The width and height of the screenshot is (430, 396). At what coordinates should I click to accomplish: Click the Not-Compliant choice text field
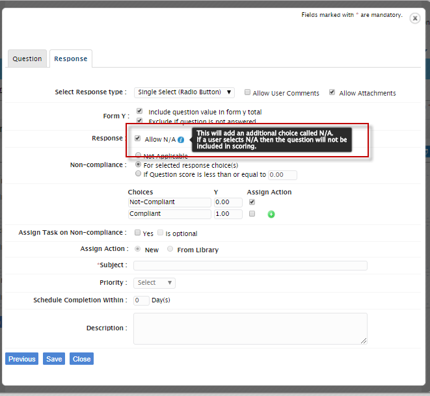tap(170, 202)
